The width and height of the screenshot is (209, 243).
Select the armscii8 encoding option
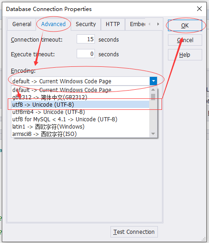click(x=80, y=134)
